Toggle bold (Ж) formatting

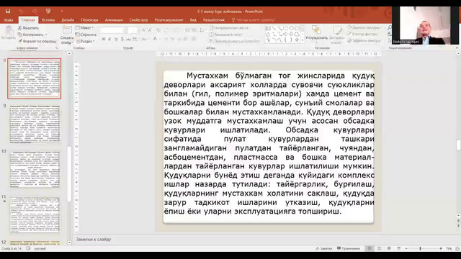click(103, 39)
